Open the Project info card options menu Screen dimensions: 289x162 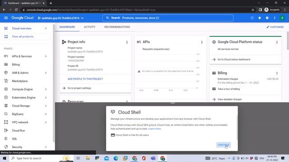[127, 42]
